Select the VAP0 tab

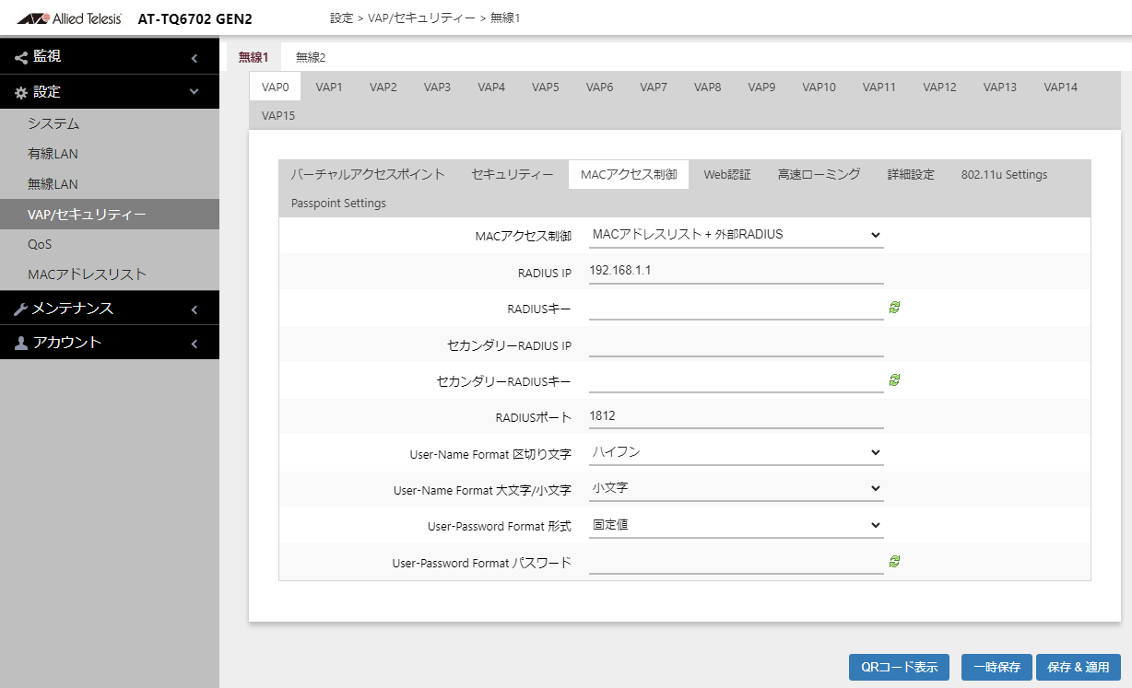tap(276, 87)
